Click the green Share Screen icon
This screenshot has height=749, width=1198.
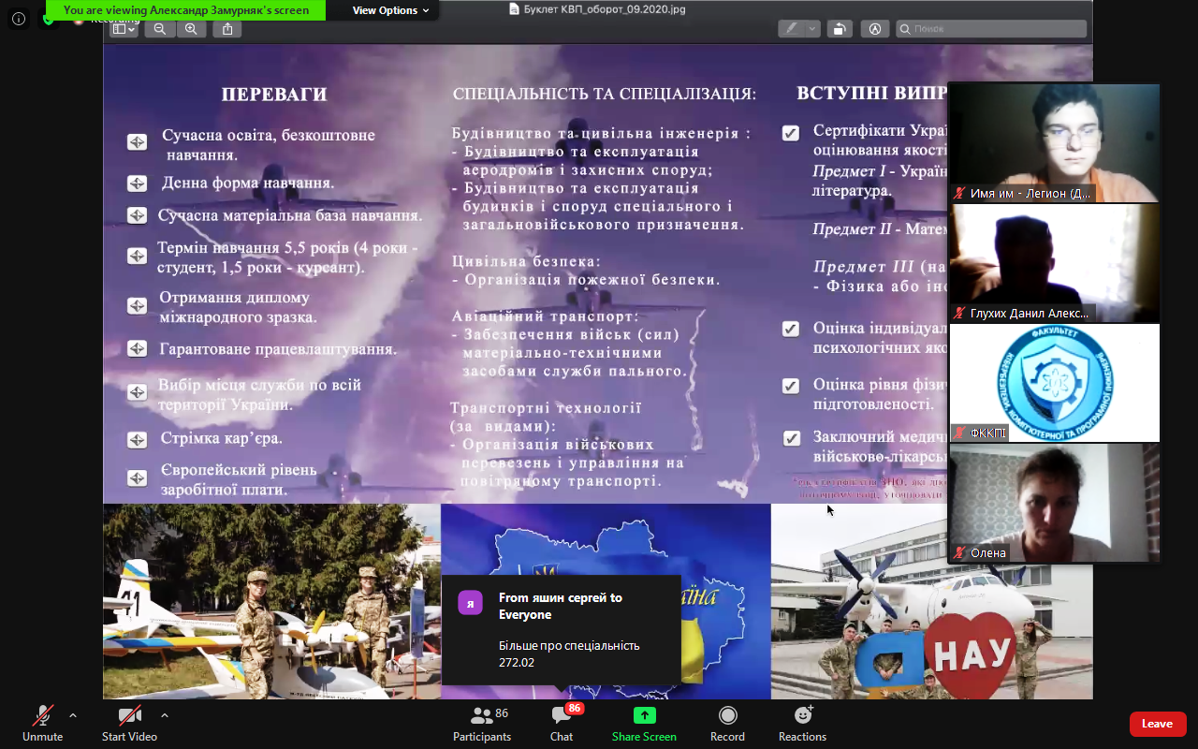coord(644,715)
